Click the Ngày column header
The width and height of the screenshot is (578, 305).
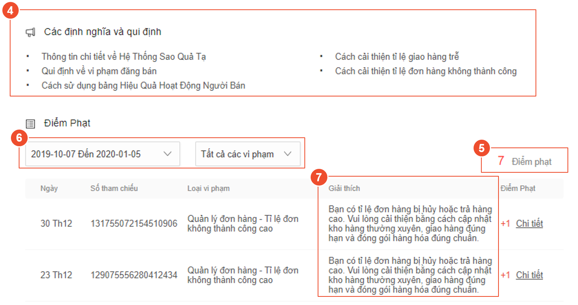click(49, 188)
